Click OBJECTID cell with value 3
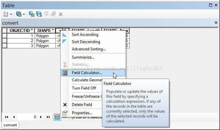220x130 pixels. pyautogui.click(x=21, y=46)
